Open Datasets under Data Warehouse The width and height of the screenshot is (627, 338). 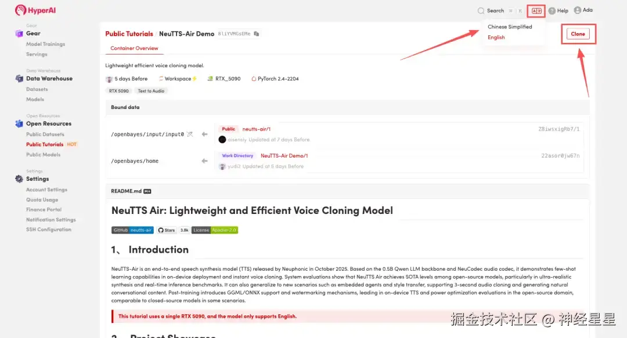[37, 89]
